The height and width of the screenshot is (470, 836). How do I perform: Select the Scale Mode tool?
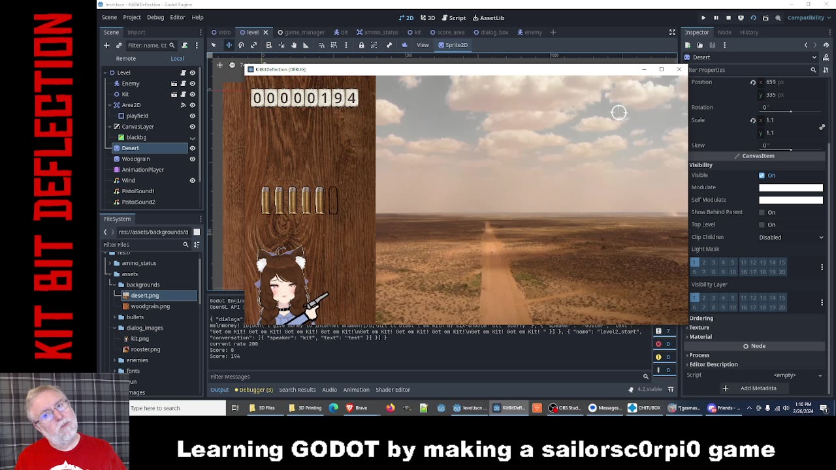click(x=253, y=45)
